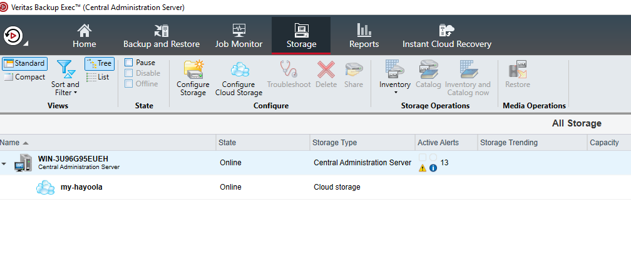Switch to Tree view
This screenshot has width=631, height=256.
99,63
